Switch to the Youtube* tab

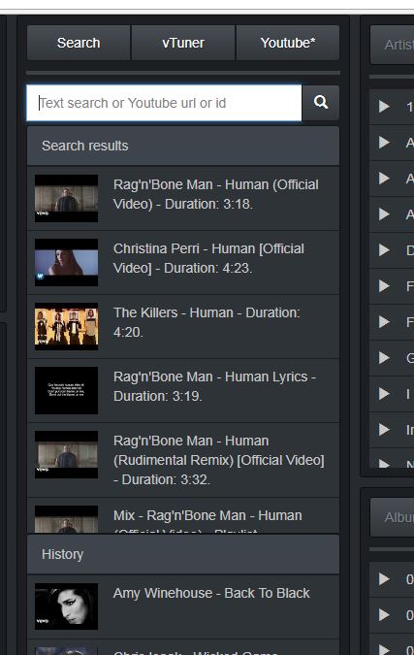[x=288, y=43]
